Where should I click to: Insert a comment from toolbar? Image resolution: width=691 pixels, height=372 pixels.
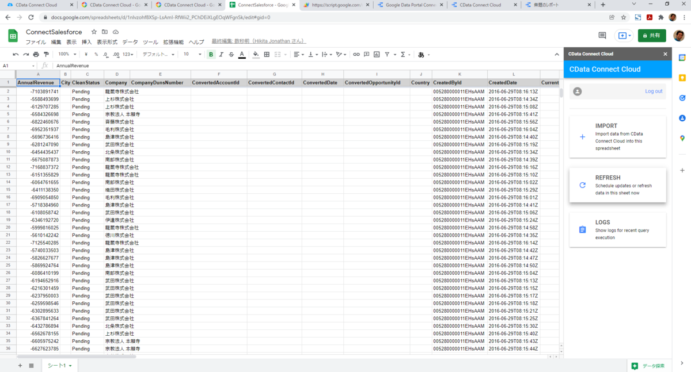[367, 55]
